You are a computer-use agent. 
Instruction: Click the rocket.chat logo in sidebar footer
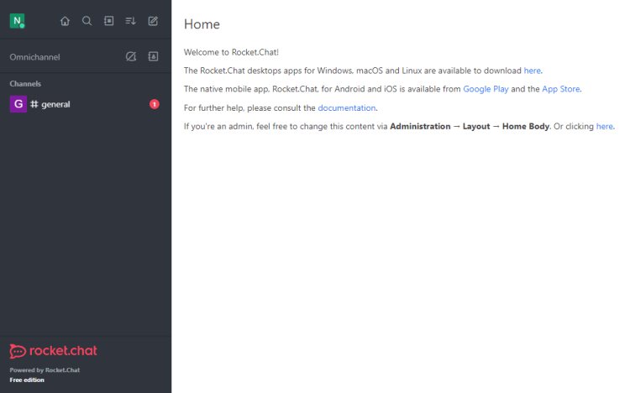click(54, 351)
